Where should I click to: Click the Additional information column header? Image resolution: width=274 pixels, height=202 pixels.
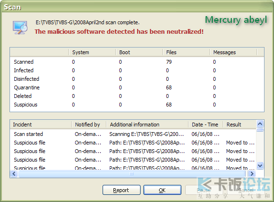(x=147, y=125)
